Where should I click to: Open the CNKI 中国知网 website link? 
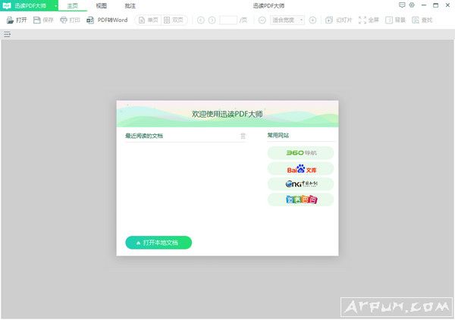coord(300,184)
